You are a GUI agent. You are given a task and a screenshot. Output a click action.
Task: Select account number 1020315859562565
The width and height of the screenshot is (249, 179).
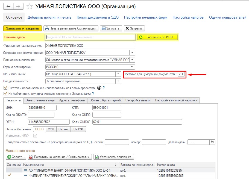coord(170,176)
